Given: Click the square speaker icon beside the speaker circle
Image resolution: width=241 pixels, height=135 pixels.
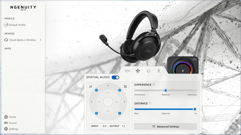Looking at the screenshot, I should [125, 86].
